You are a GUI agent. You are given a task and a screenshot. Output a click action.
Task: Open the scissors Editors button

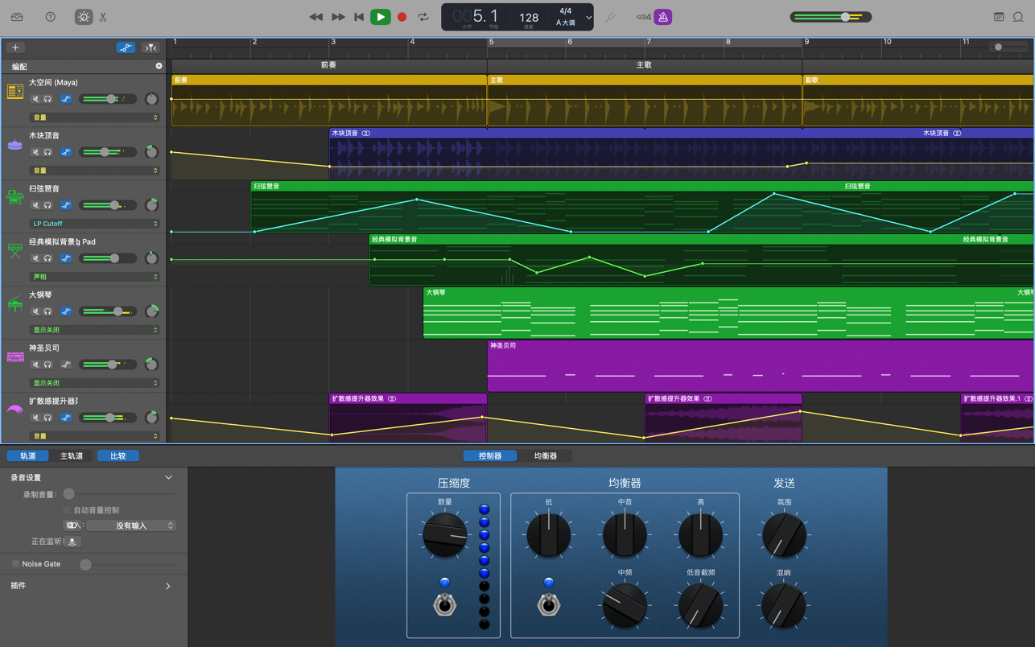coord(103,17)
